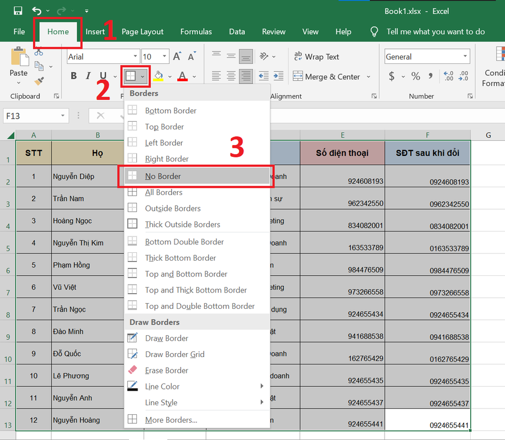Click the Center alignment icon
Screen dimensions: 505x440
(x=231, y=76)
